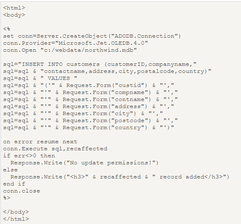Click the conn.close line

pos(22,191)
